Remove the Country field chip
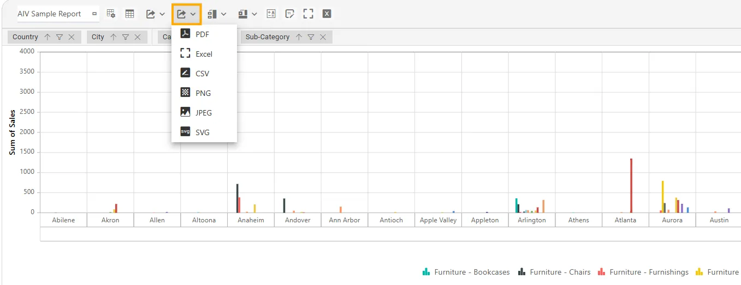 pyautogui.click(x=72, y=37)
